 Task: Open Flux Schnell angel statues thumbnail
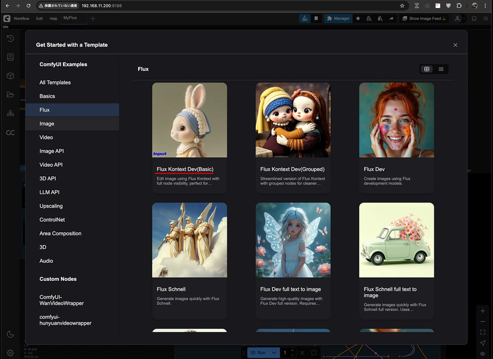tap(190, 240)
